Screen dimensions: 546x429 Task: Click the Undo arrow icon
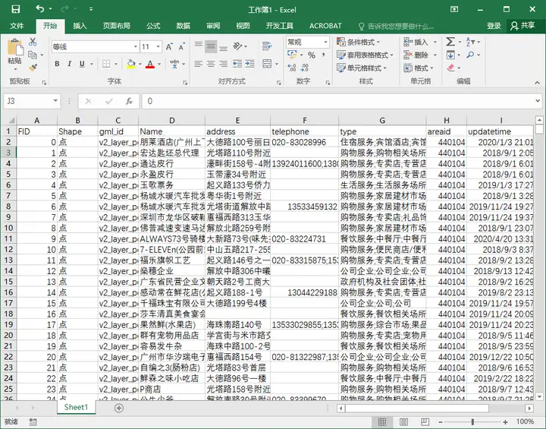[x=40, y=8]
